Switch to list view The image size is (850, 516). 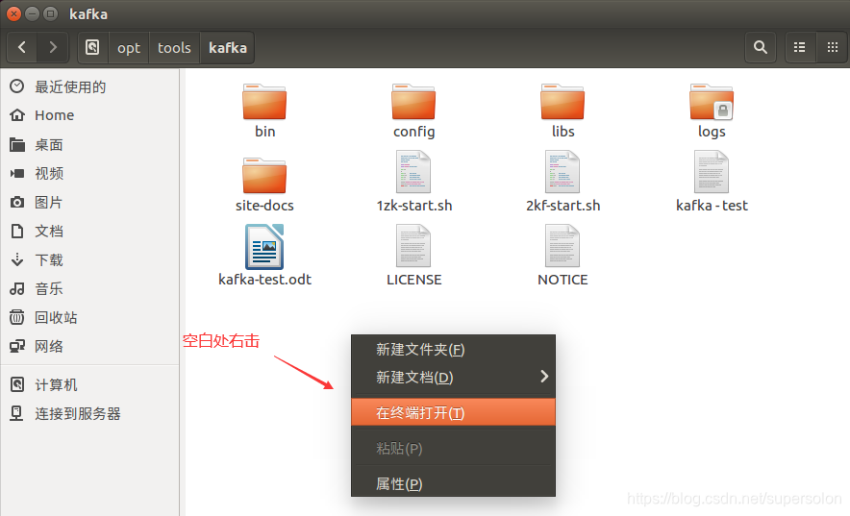point(800,48)
